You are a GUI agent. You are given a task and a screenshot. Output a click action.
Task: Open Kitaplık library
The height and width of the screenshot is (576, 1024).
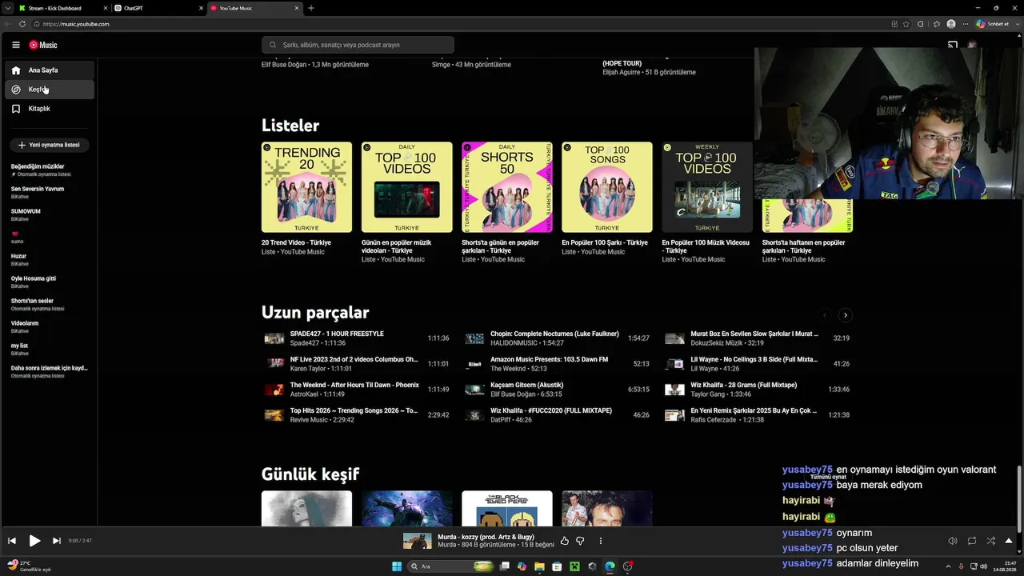50,109
